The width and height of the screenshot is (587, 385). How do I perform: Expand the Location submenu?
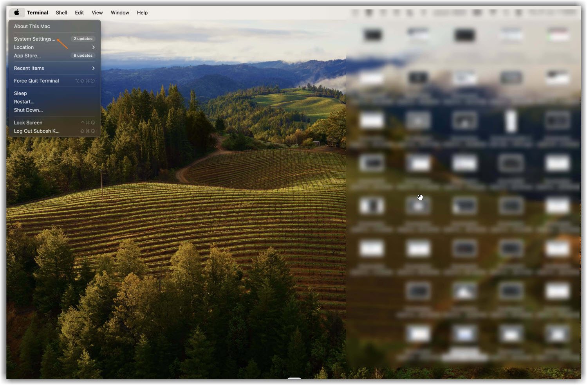click(x=54, y=47)
